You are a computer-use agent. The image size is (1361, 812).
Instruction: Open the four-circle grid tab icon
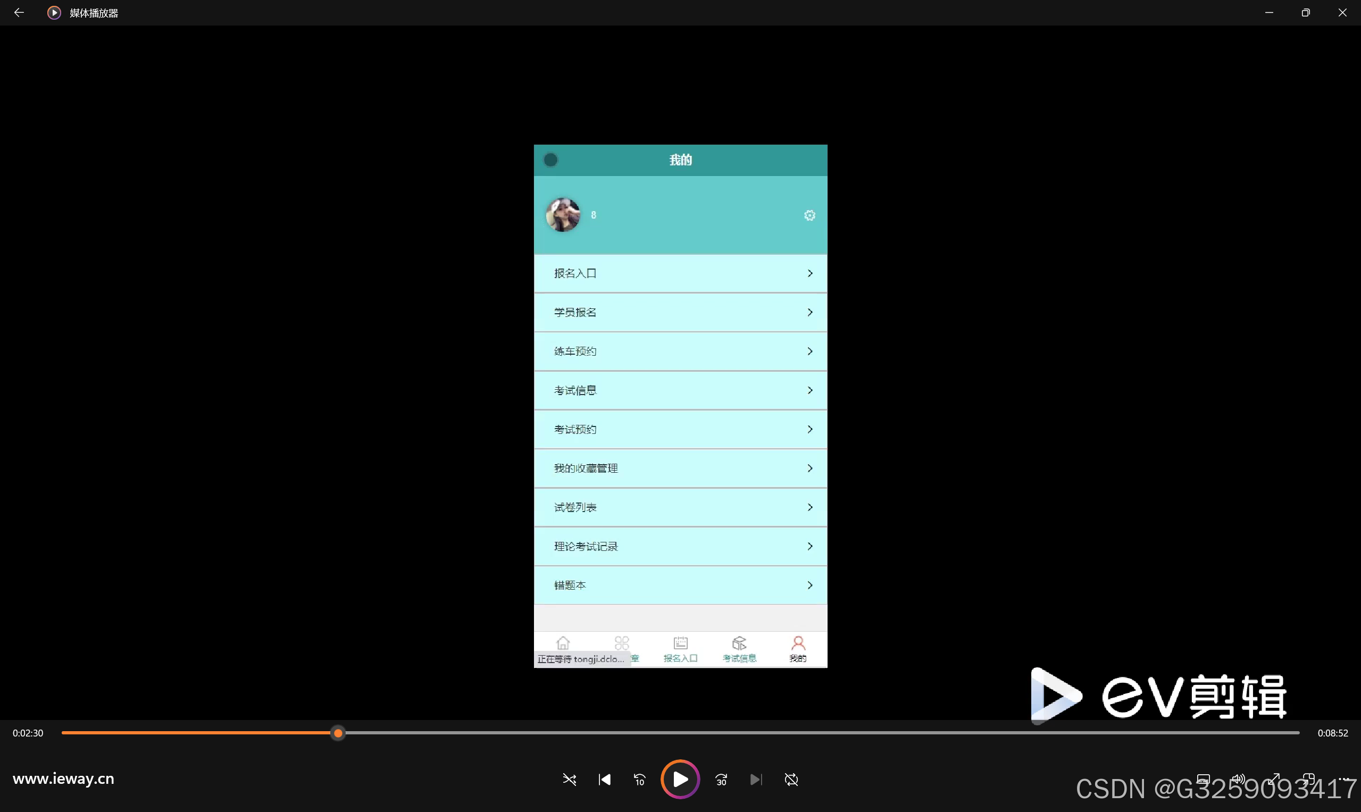622,642
